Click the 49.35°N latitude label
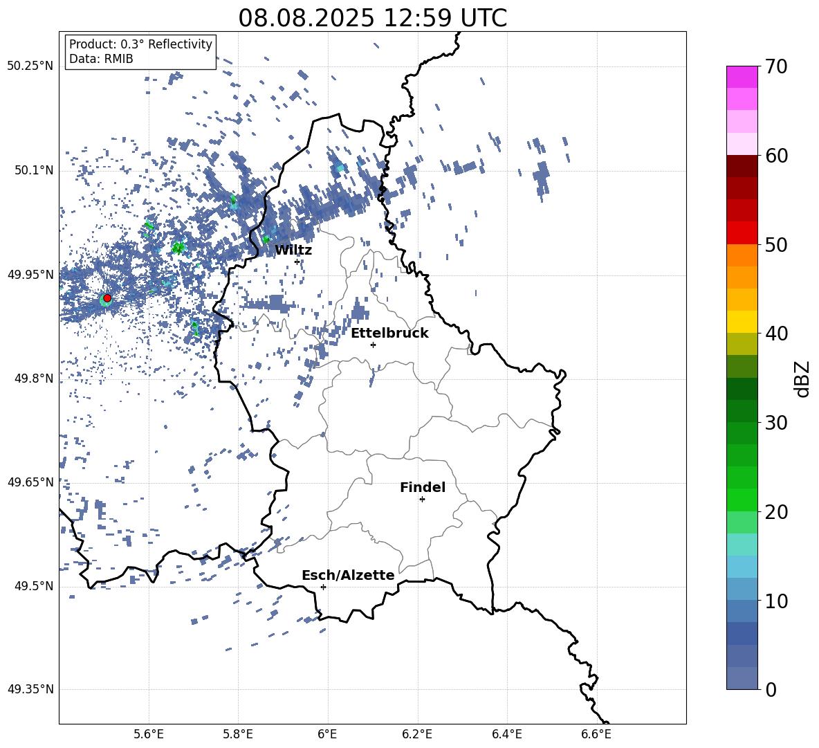This screenshot has width=819, height=748. coord(30,689)
